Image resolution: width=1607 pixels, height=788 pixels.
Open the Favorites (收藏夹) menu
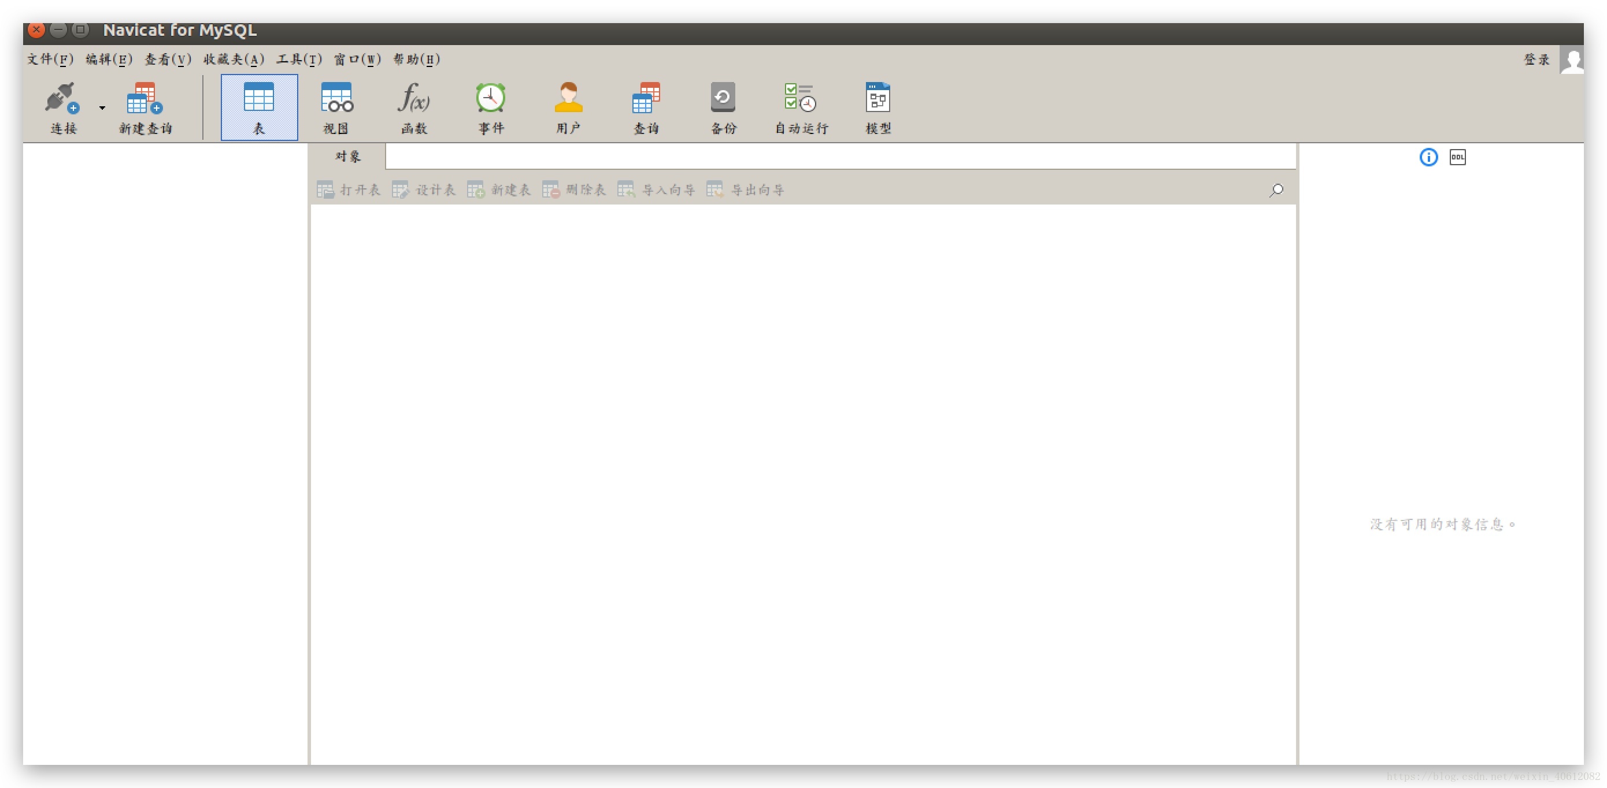coord(234,60)
